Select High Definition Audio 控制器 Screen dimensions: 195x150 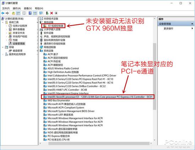63,72
